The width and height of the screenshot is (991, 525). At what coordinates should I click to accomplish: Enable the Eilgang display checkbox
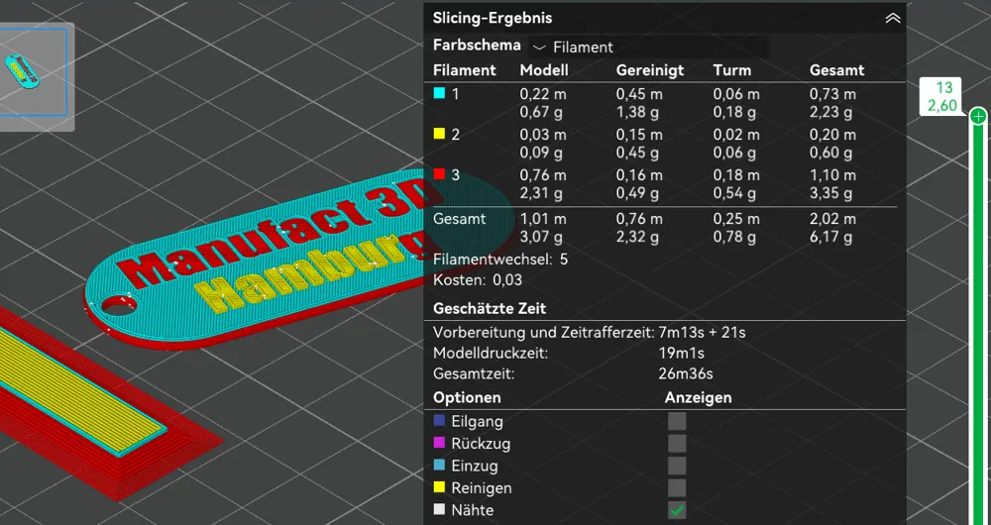click(x=677, y=421)
